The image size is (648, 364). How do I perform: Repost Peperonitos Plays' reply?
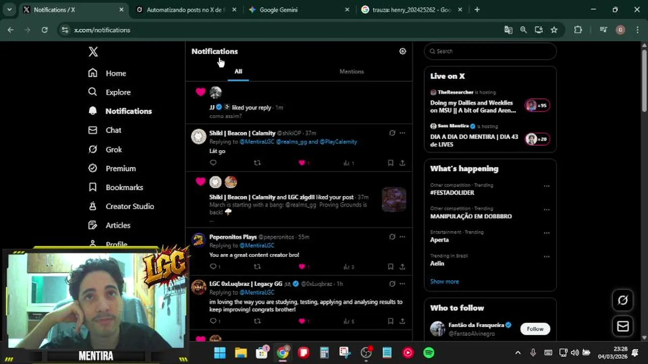(x=257, y=266)
